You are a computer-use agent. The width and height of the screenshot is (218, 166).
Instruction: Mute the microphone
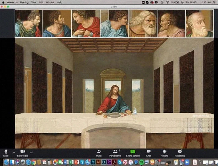(6, 152)
